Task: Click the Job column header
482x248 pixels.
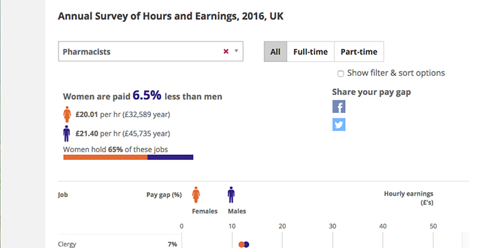Action: pyautogui.click(x=63, y=195)
